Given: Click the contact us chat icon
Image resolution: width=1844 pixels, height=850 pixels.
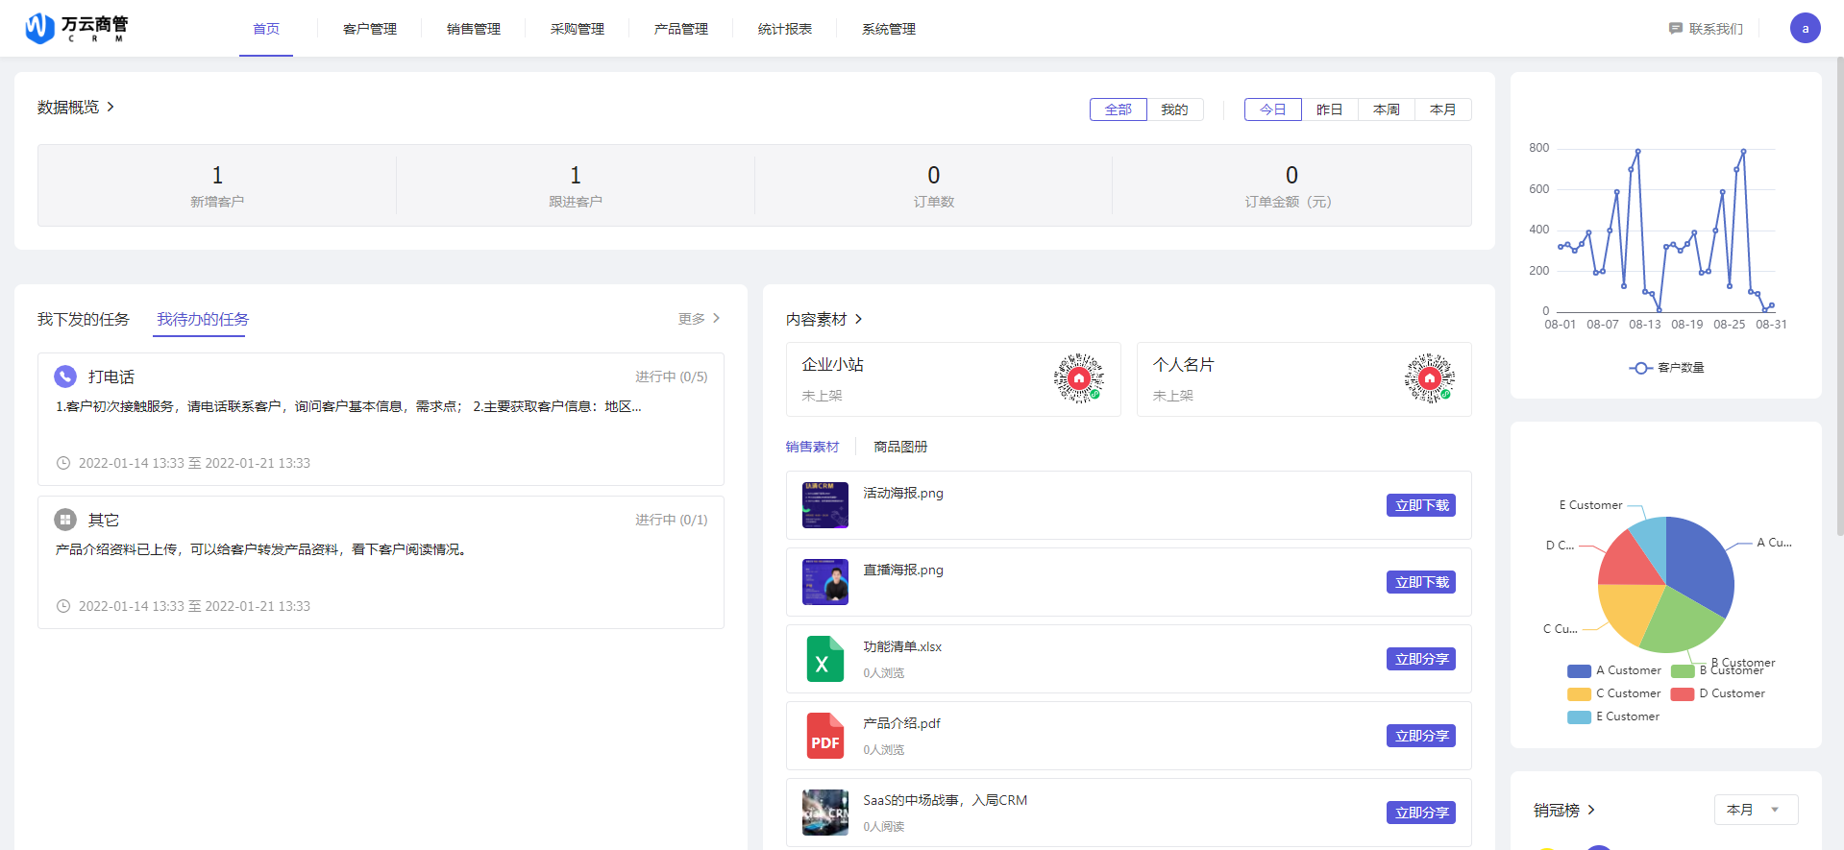Looking at the screenshot, I should [x=1676, y=29].
